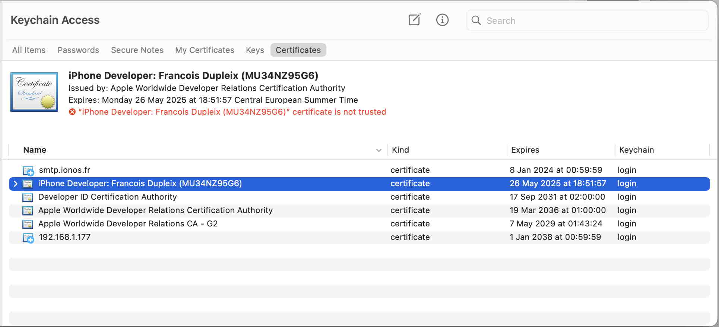Image resolution: width=719 pixels, height=327 pixels.
Task: Show the Keys tab
Action: [x=255, y=50]
